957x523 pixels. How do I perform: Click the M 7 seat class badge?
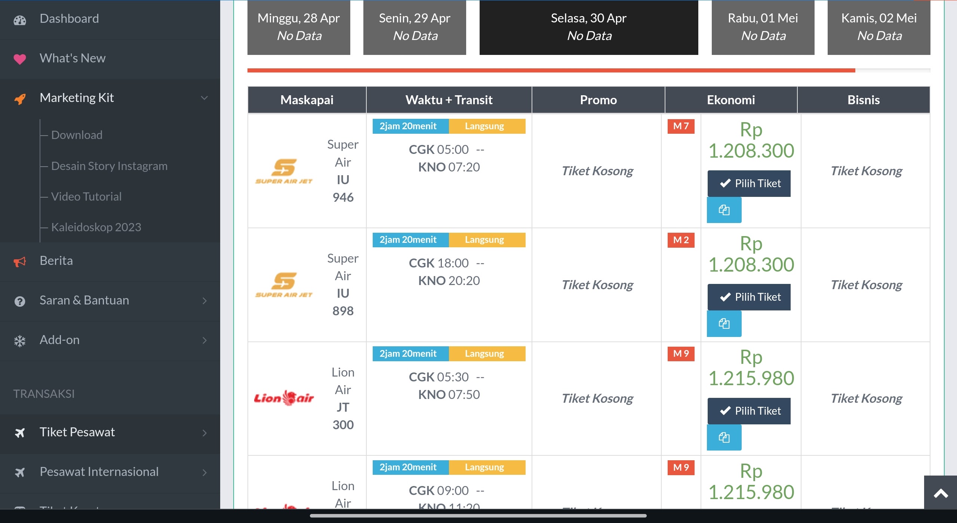(x=681, y=126)
